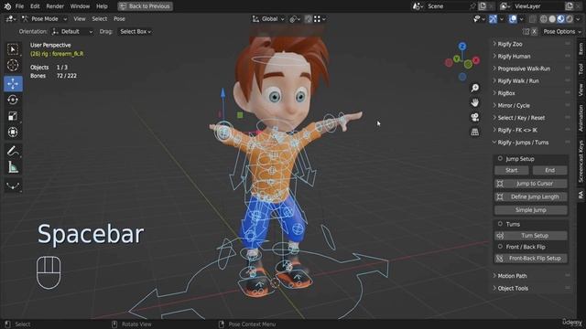The image size is (586, 329).
Task: Switch to the Animation sidebar tab
Action: (581, 118)
